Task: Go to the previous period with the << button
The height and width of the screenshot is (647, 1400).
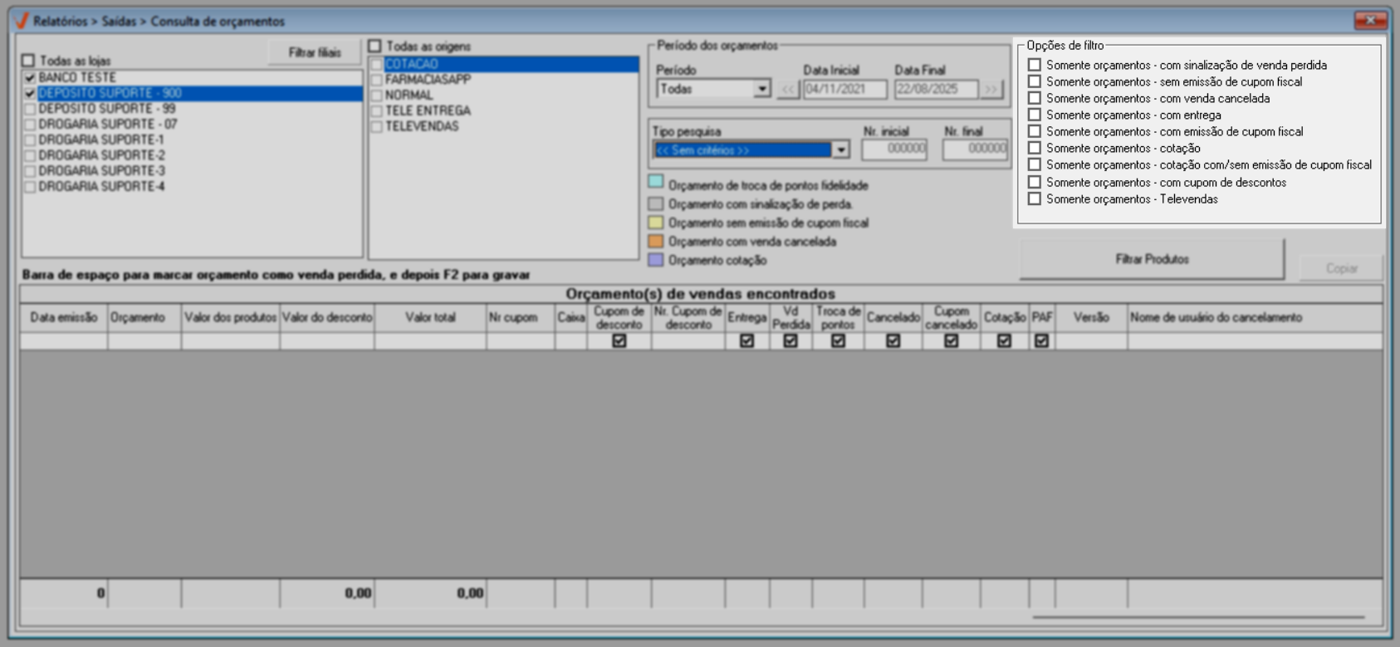Action: tap(788, 89)
